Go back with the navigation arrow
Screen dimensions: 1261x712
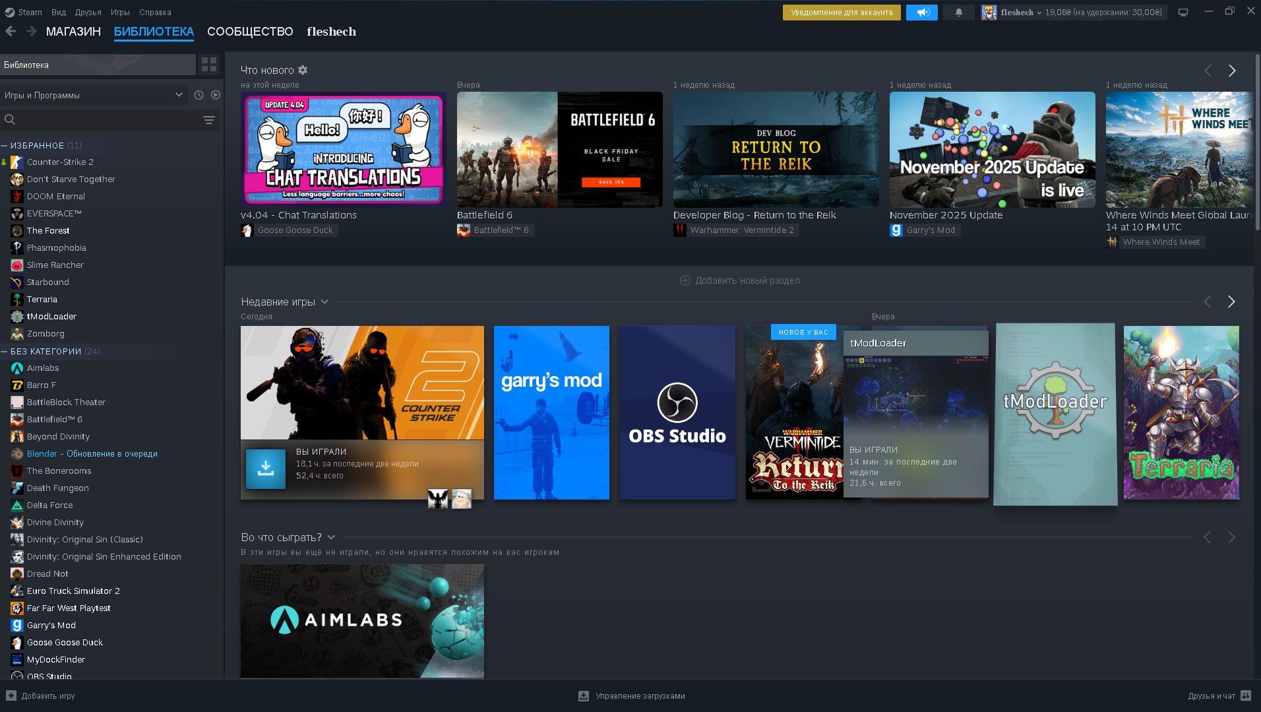pyautogui.click(x=11, y=32)
